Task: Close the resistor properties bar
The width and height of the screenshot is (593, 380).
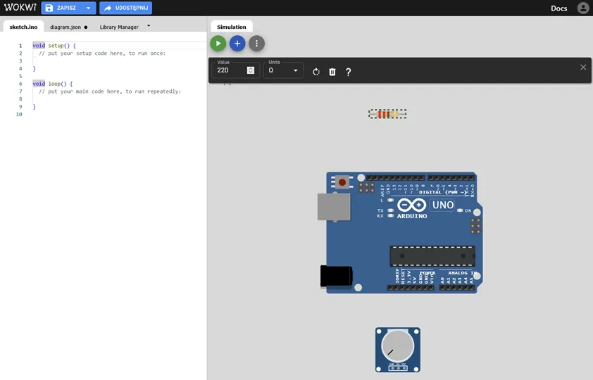Action: [x=583, y=68]
